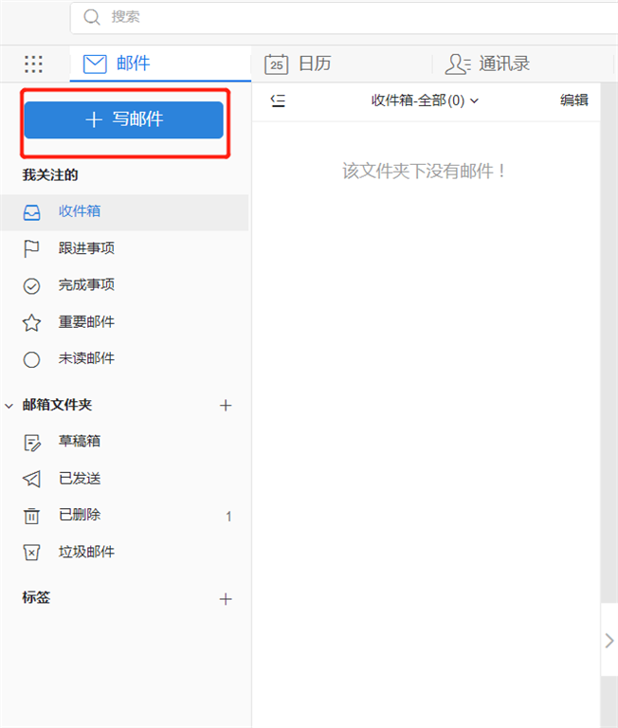Click the spam bin icon
618x728 pixels.
[31, 553]
